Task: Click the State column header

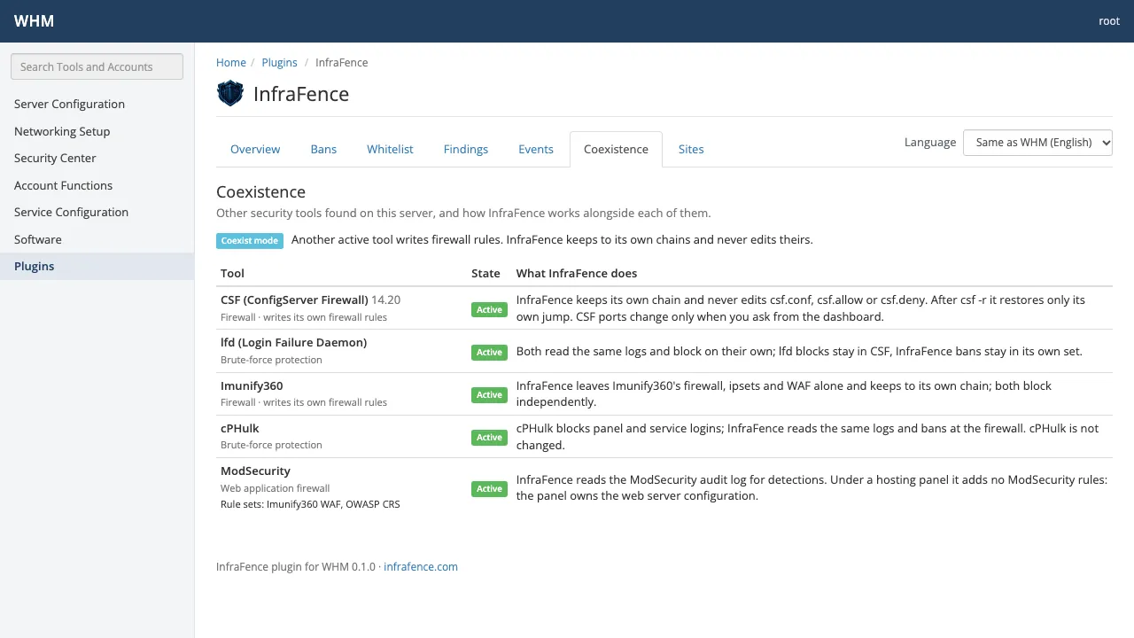Action: (485, 273)
